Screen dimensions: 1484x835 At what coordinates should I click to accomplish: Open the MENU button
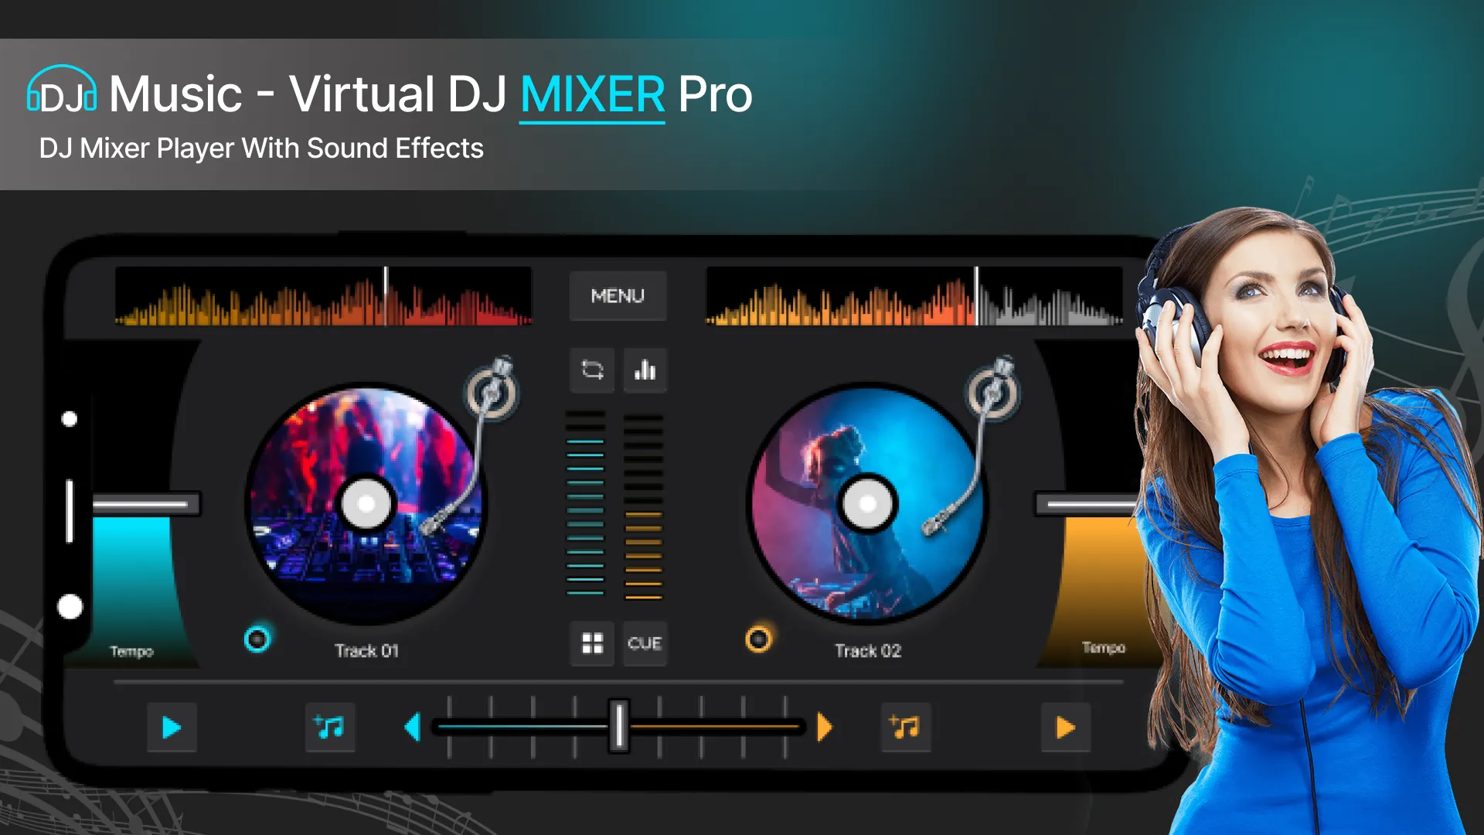pos(618,295)
